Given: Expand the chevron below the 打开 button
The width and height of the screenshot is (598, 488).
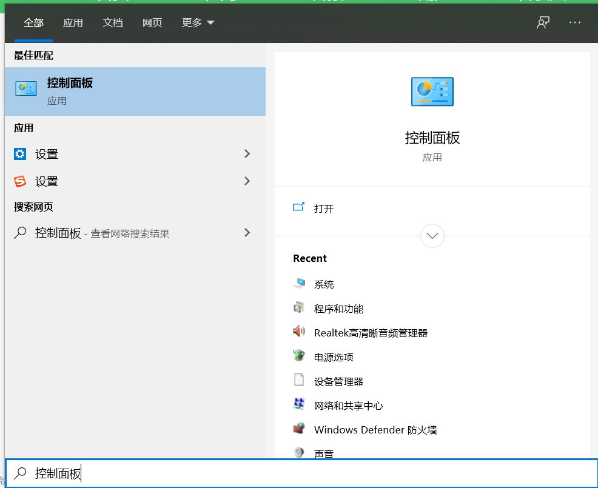Looking at the screenshot, I should point(432,236).
